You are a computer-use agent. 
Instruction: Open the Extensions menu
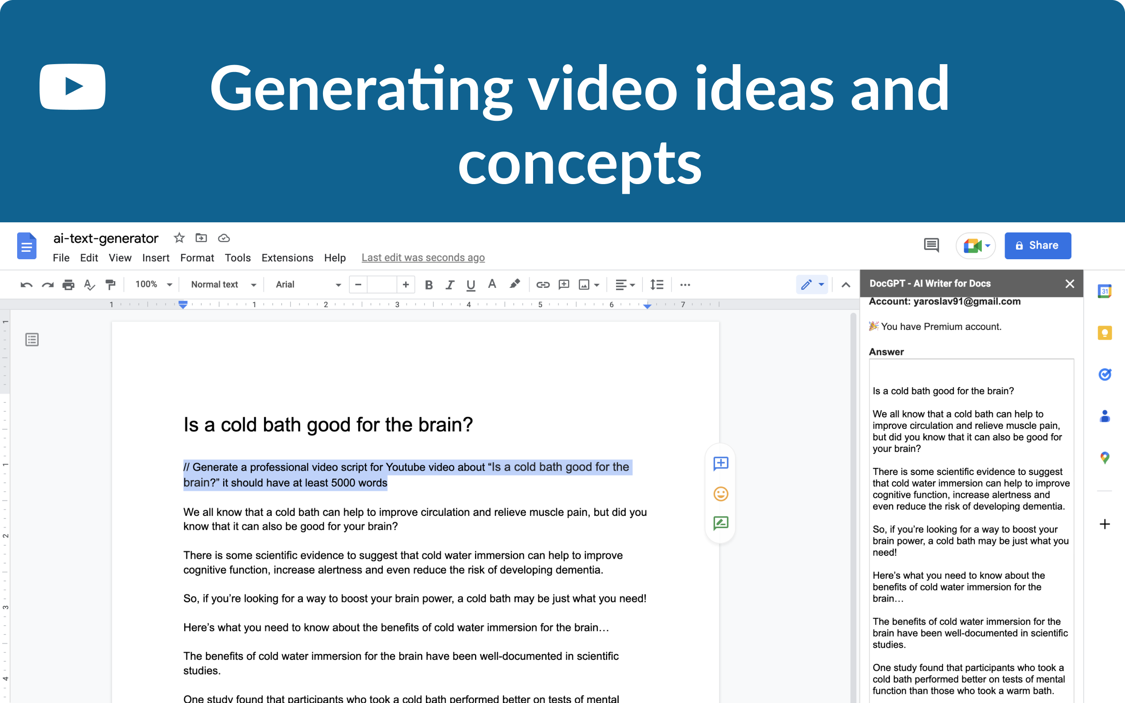[287, 257]
